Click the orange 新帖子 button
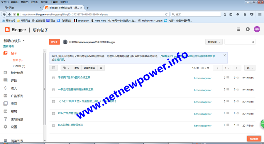 pos(54,42)
